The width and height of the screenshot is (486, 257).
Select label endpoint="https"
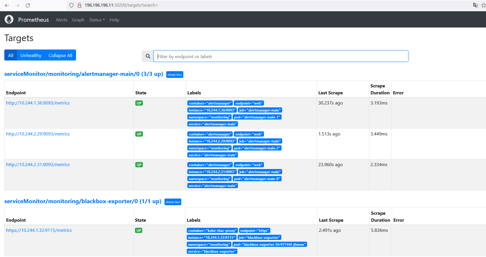point(255,231)
